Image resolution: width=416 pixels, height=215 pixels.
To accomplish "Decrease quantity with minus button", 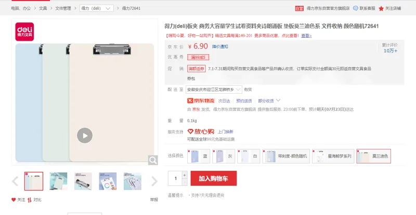I will (x=185, y=182).
